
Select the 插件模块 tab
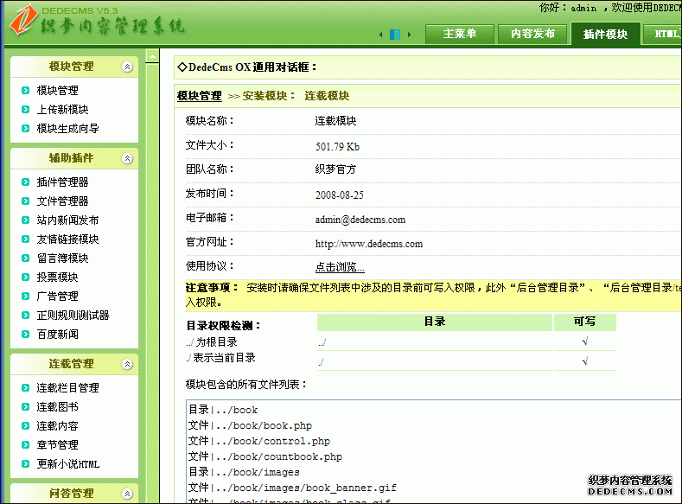pos(605,34)
